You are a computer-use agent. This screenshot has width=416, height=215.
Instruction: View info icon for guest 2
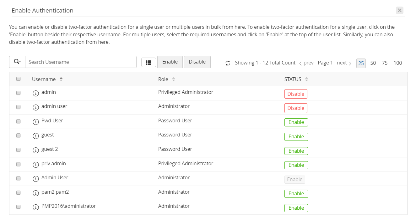point(36,150)
